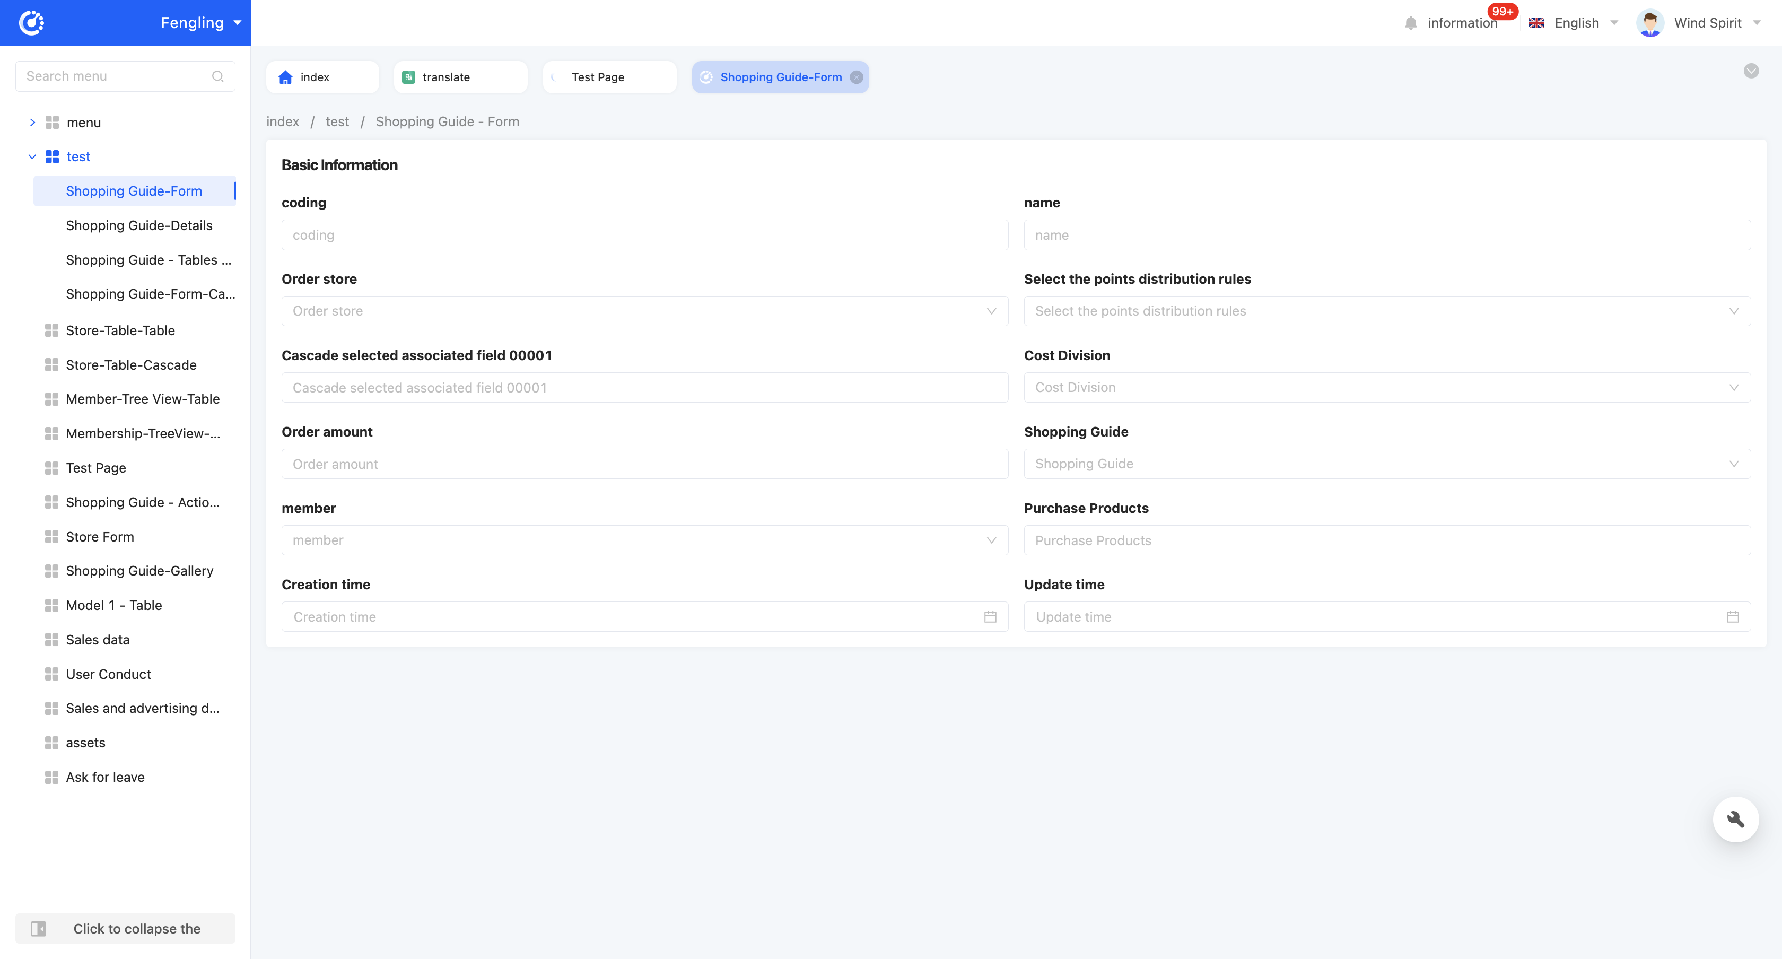Image resolution: width=1782 pixels, height=959 pixels.
Task: Click the home icon on the index tab
Action: (x=286, y=77)
